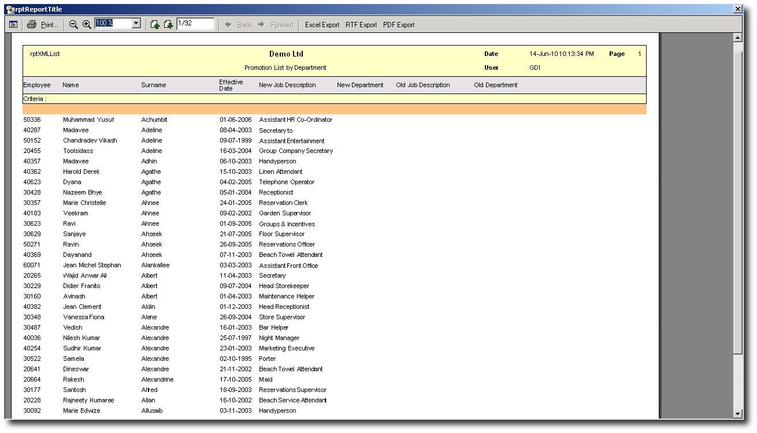The height and width of the screenshot is (433, 757).
Task: Toggle the table of contents pane icon
Action: 13,25
